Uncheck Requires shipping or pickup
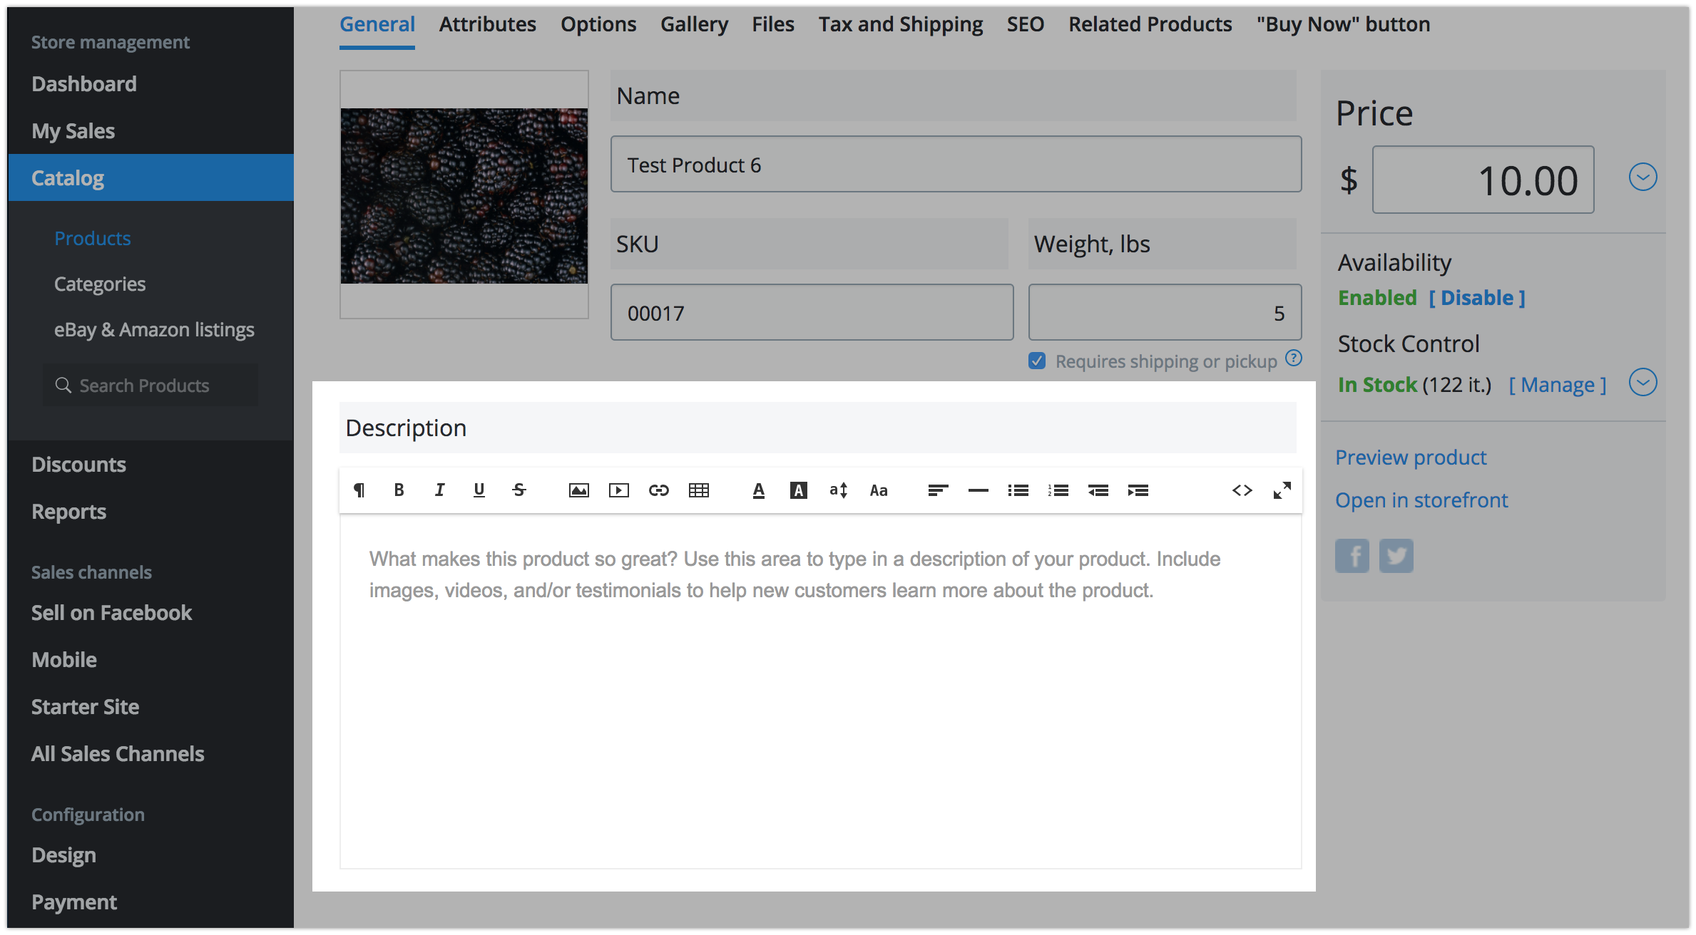 [1037, 361]
